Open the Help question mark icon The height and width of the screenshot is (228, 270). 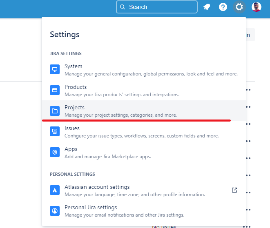(x=223, y=7)
